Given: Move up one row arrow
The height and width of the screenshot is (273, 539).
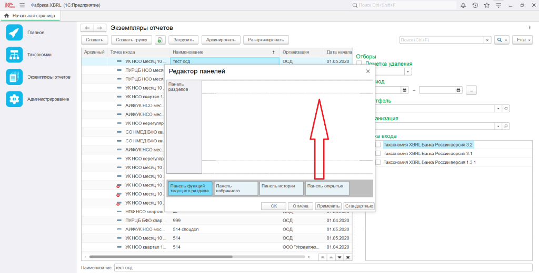Looking at the screenshot, I should coord(331,257).
